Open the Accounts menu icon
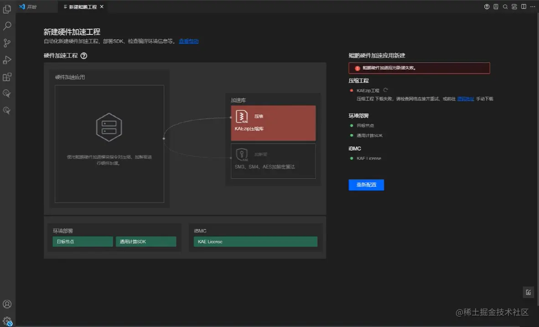The image size is (539, 327). (x=7, y=304)
